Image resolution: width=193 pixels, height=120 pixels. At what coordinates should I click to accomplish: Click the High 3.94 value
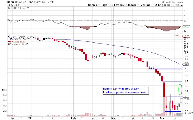107,5
